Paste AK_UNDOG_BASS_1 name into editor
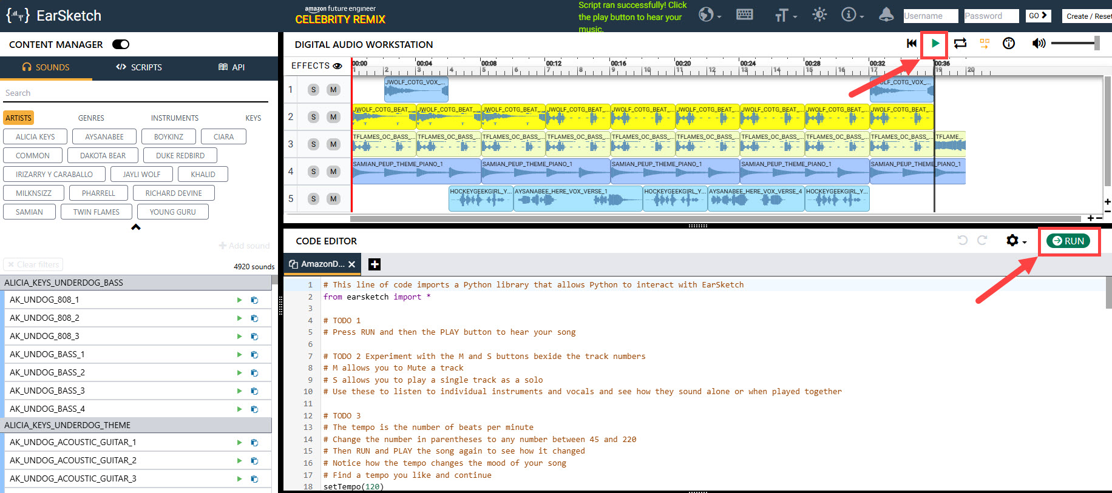 click(x=254, y=355)
